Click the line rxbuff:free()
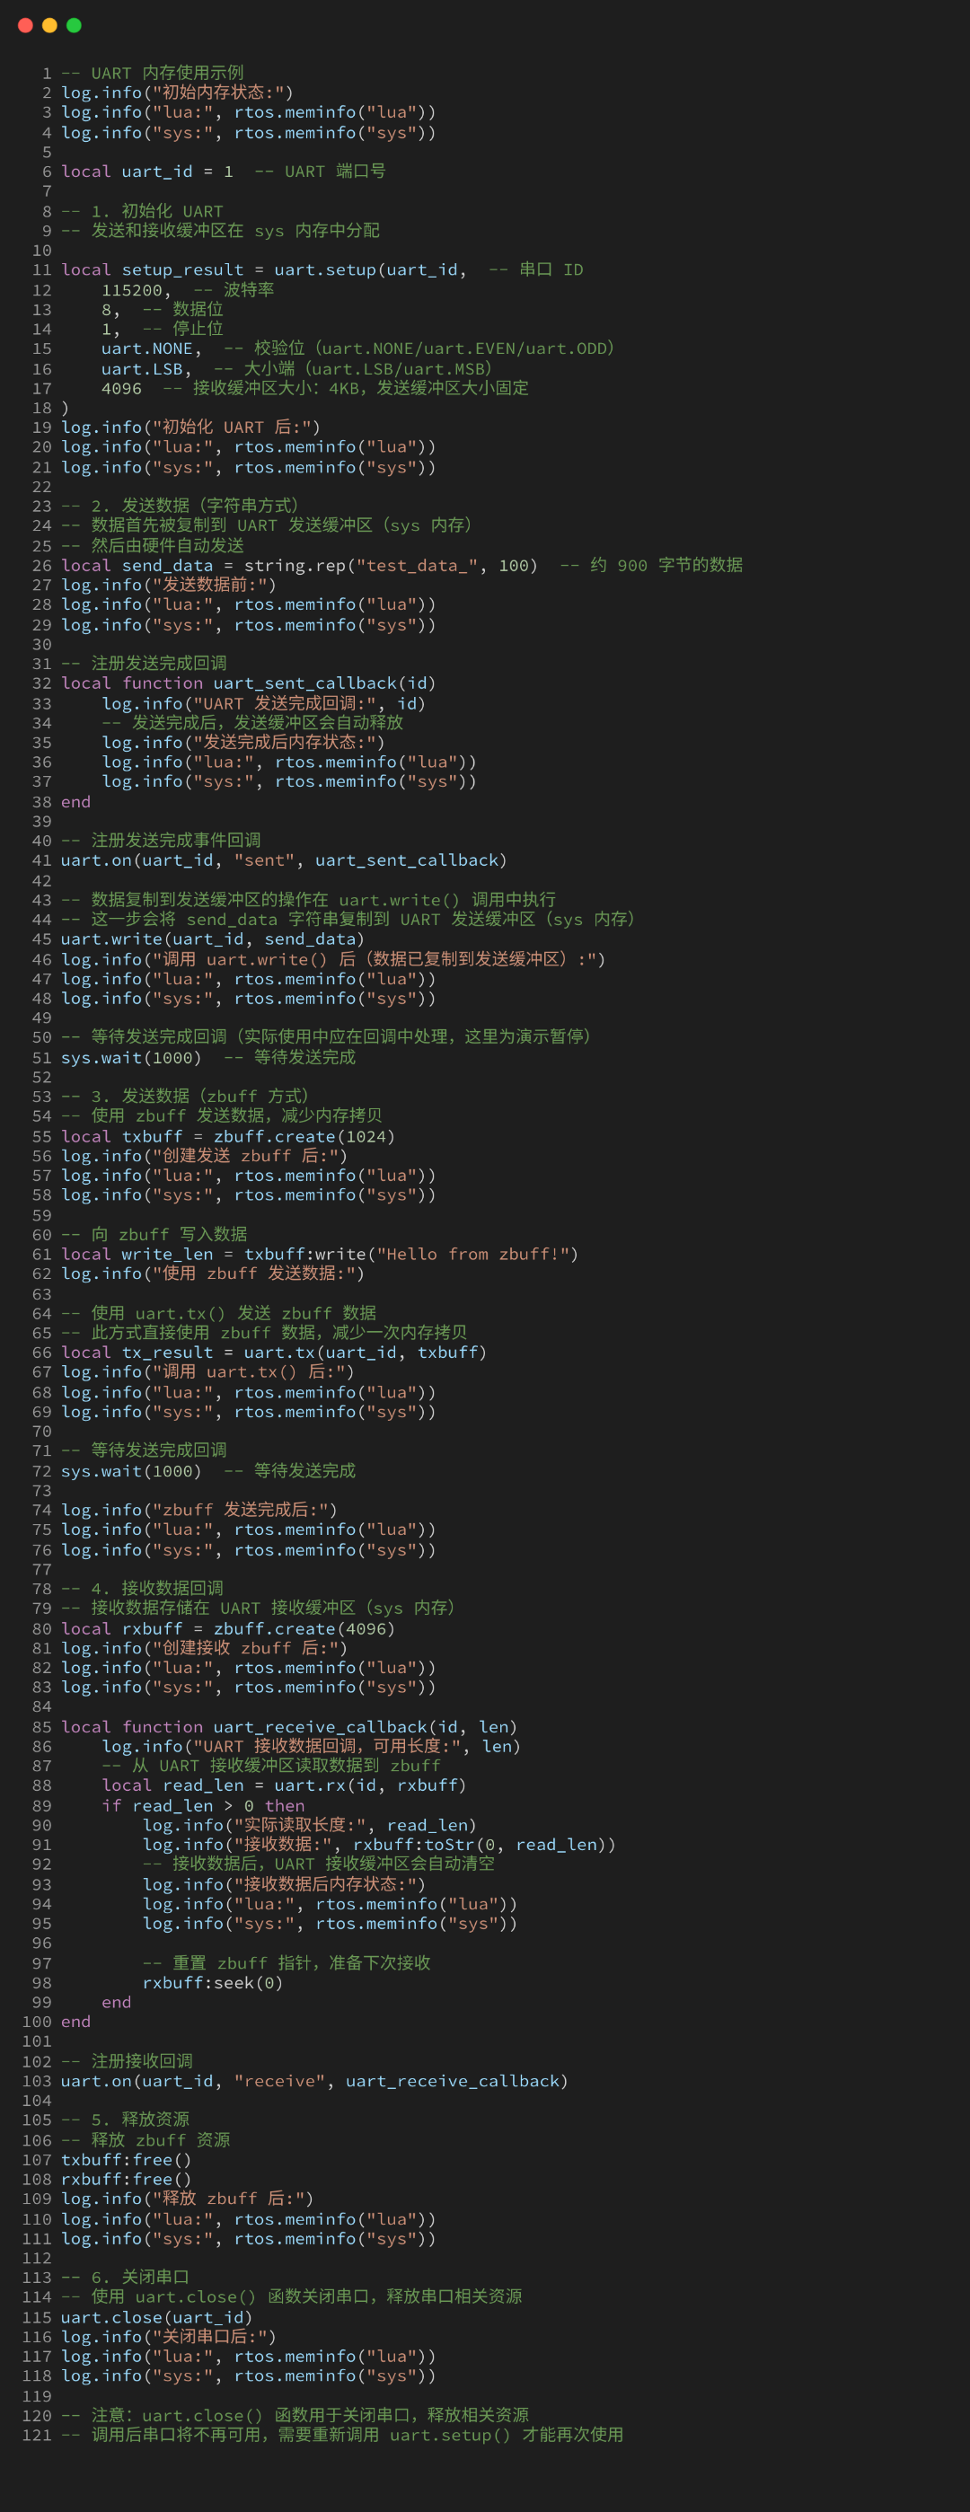The image size is (970, 2512). (127, 2180)
